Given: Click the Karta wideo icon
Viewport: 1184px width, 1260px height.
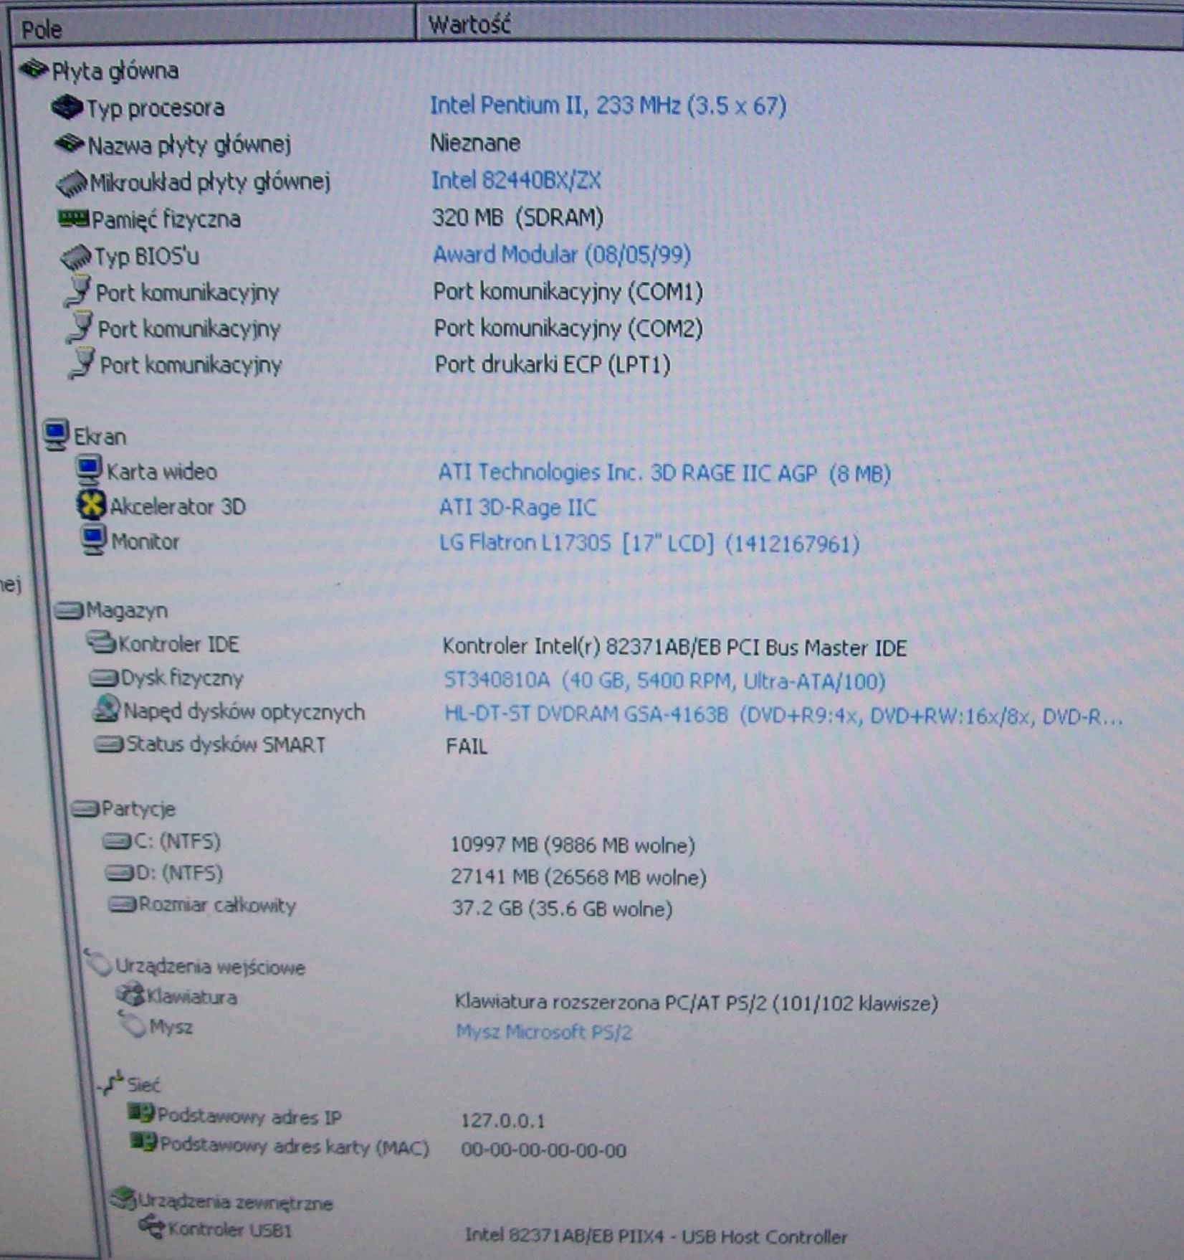Looking at the screenshot, I should click(89, 470).
